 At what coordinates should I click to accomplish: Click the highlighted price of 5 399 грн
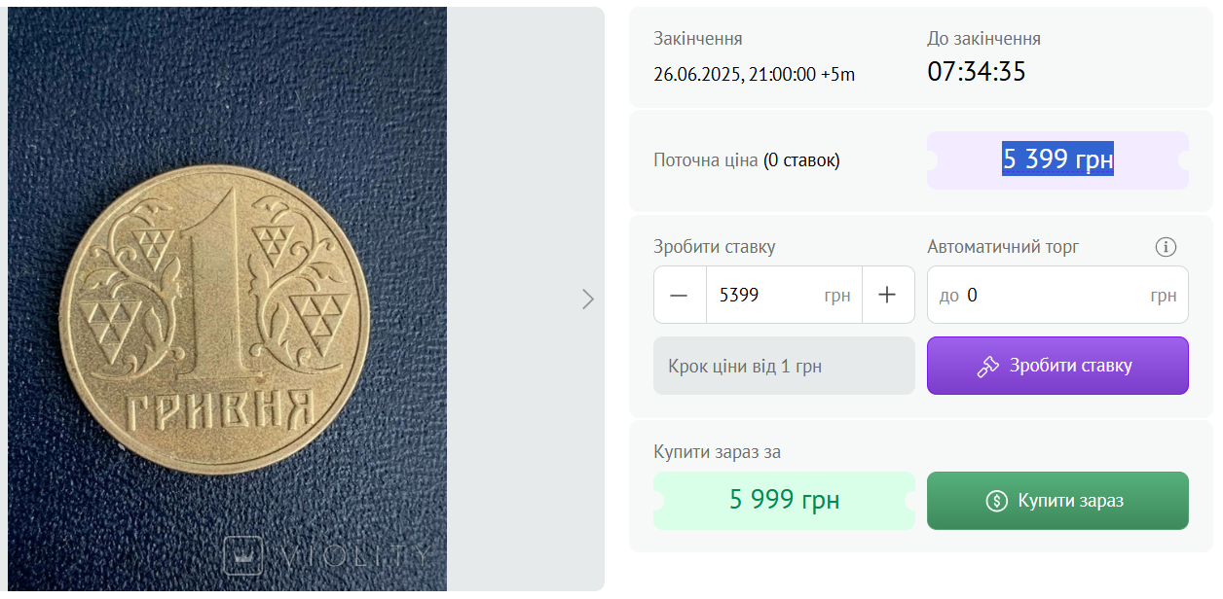click(1057, 159)
